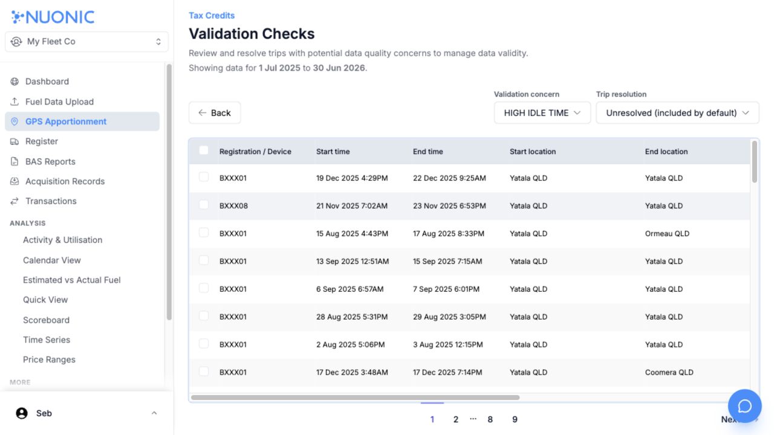Expand the Trip resolution dropdown
This screenshot has width=774, height=435.
pos(677,113)
